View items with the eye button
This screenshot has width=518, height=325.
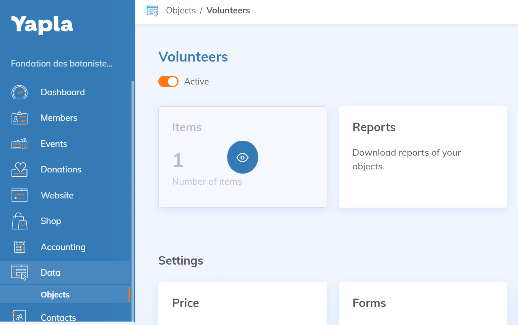(x=243, y=157)
